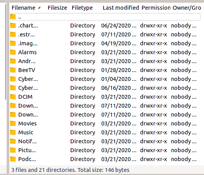204x175 pixels.
Task: Select the Pictu... directory row
Action: coord(105,150)
